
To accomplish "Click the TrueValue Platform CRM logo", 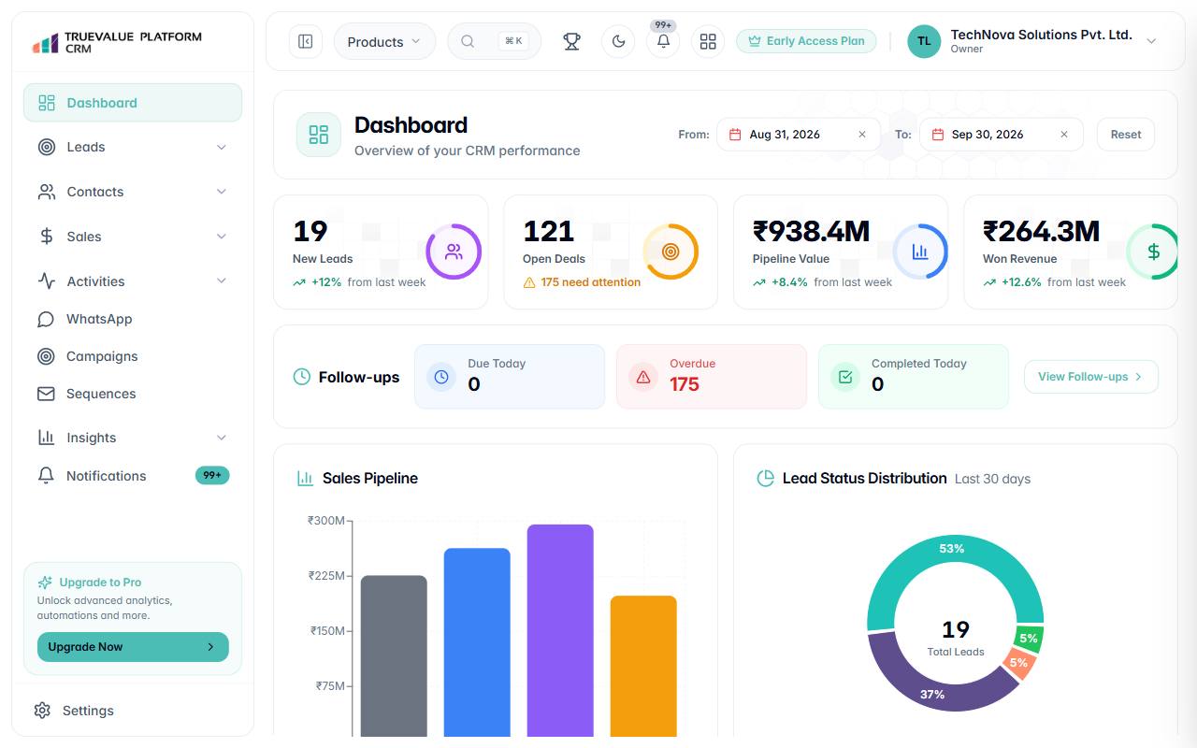I will [x=117, y=42].
